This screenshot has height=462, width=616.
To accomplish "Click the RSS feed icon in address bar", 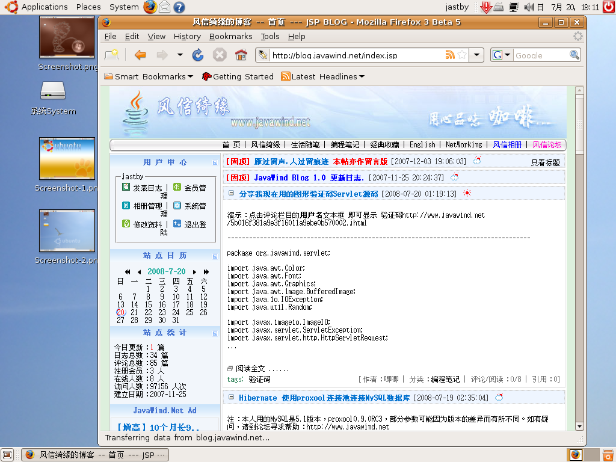I will point(449,55).
